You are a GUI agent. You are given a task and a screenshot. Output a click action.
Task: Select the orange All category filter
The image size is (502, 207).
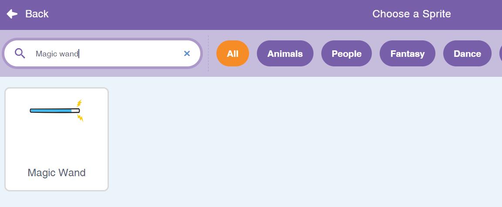coord(232,53)
